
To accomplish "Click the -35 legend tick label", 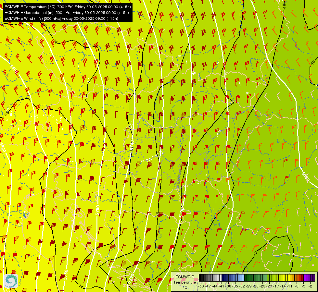I will (235, 286).
